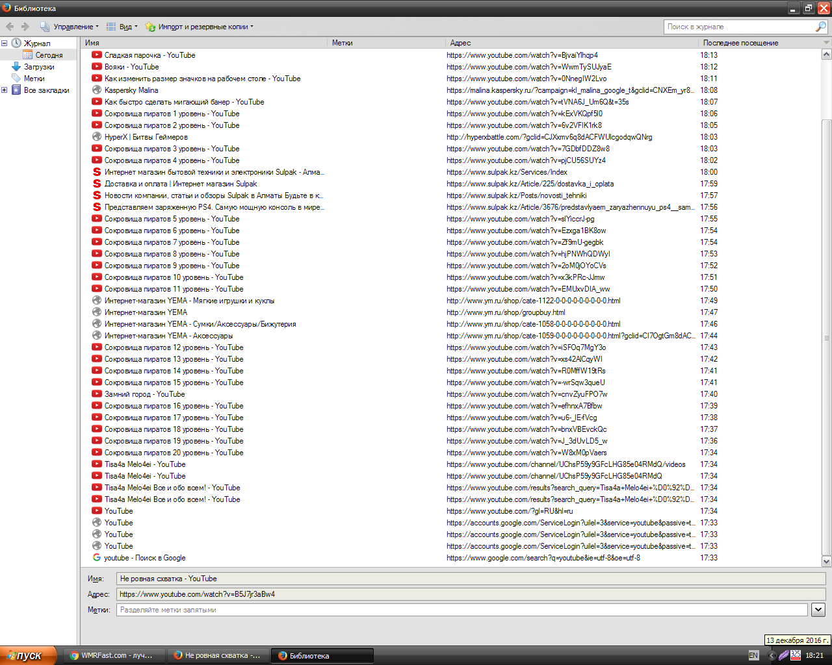Click the Все закладки star icon
Image resolution: width=832 pixels, height=665 pixels.
coord(16,90)
